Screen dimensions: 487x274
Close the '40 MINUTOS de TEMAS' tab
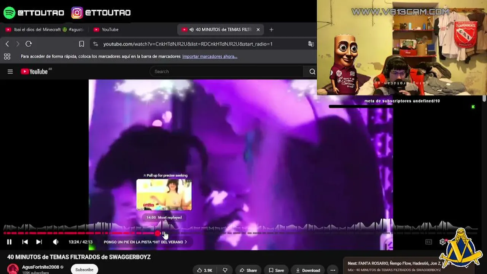coord(258,29)
